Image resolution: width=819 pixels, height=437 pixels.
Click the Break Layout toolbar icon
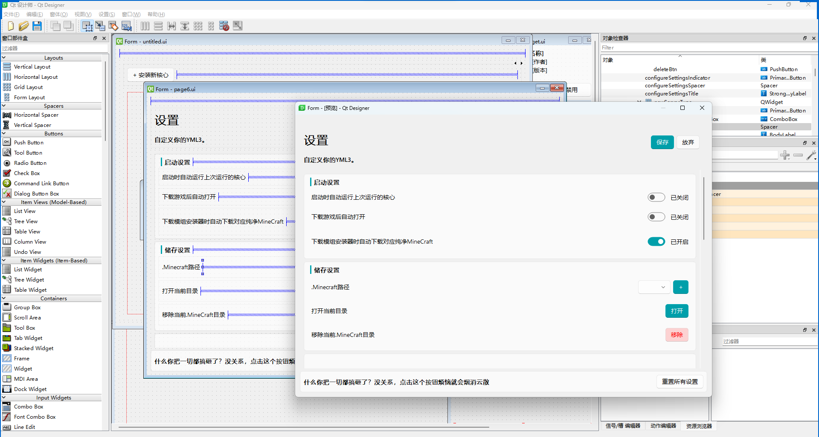click(224, 26)
